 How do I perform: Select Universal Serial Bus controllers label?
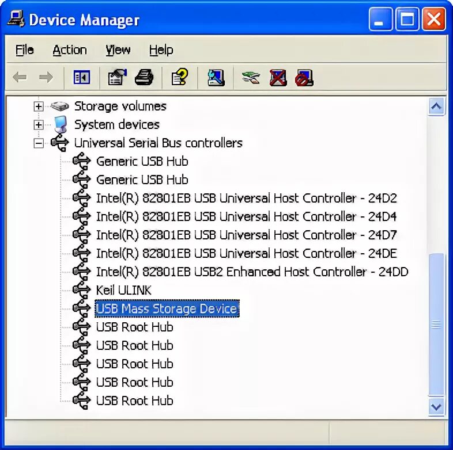158,143
